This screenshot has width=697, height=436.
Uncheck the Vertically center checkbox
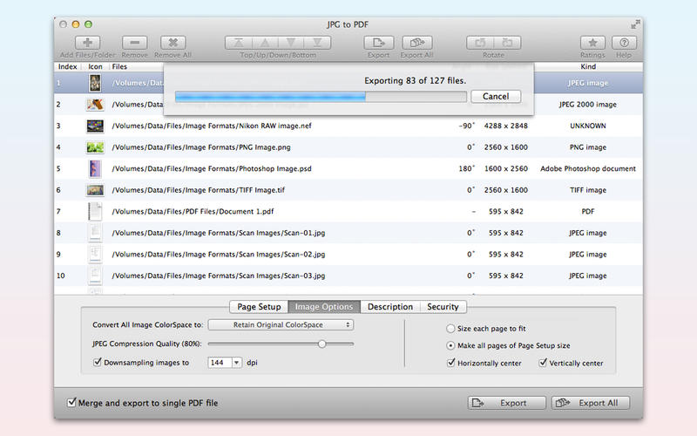click(x=543, y=363)
